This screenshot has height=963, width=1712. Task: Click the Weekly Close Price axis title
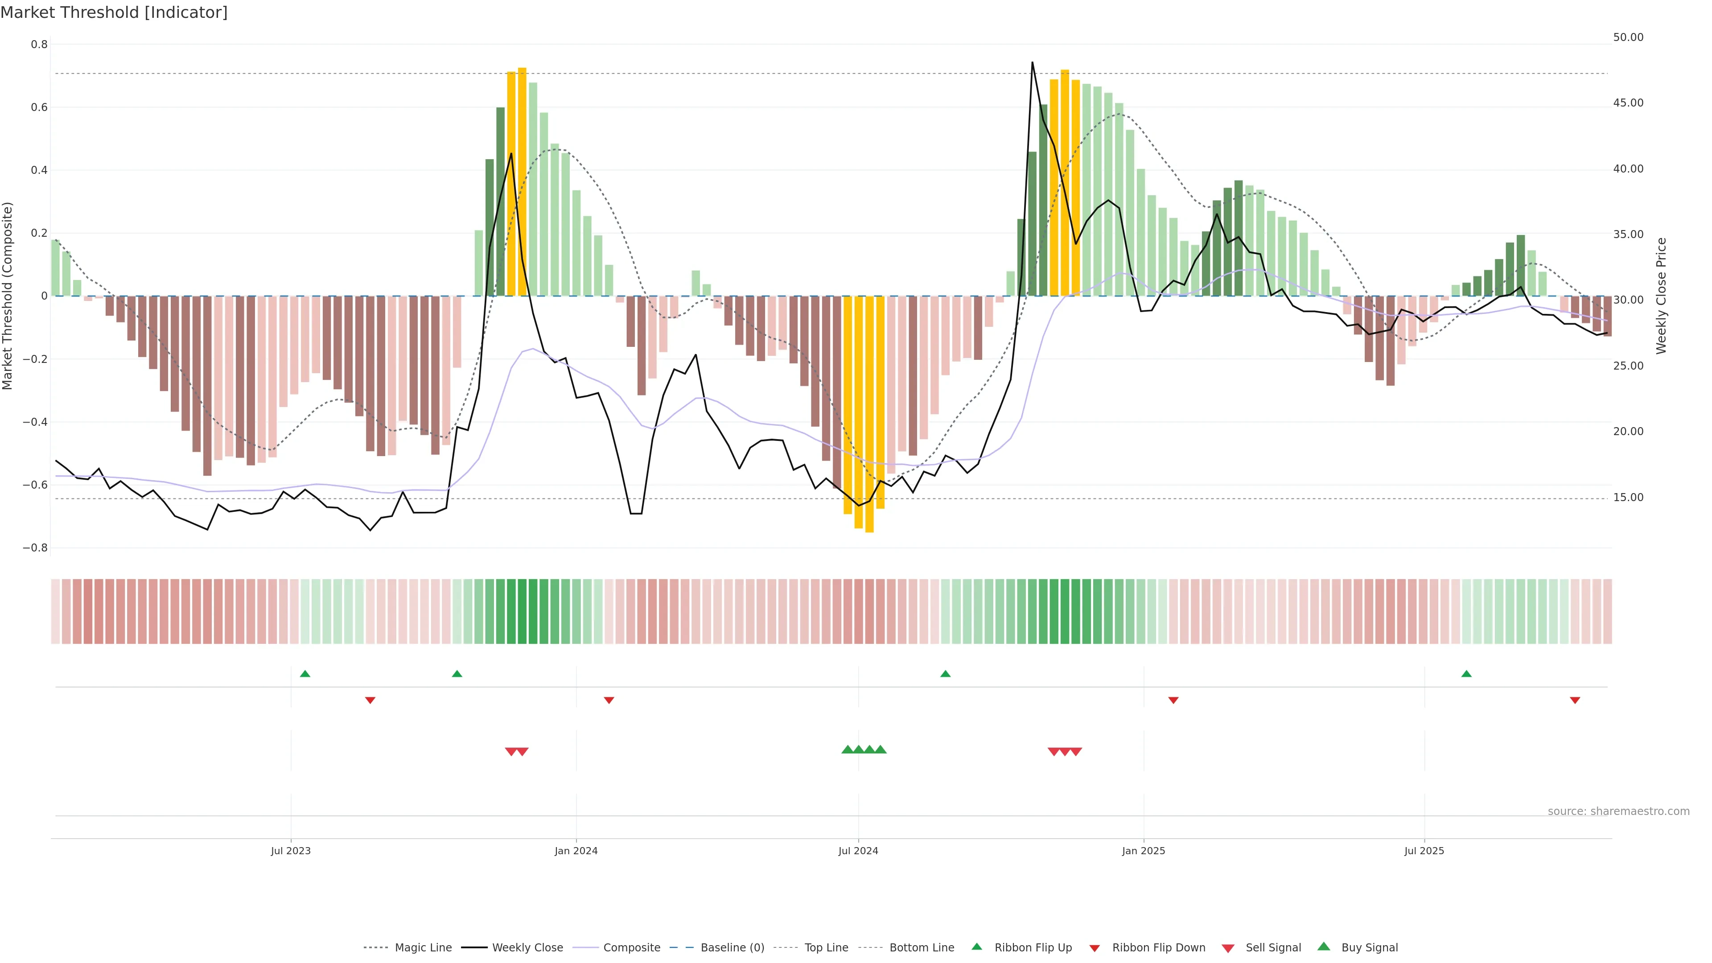1662,296
